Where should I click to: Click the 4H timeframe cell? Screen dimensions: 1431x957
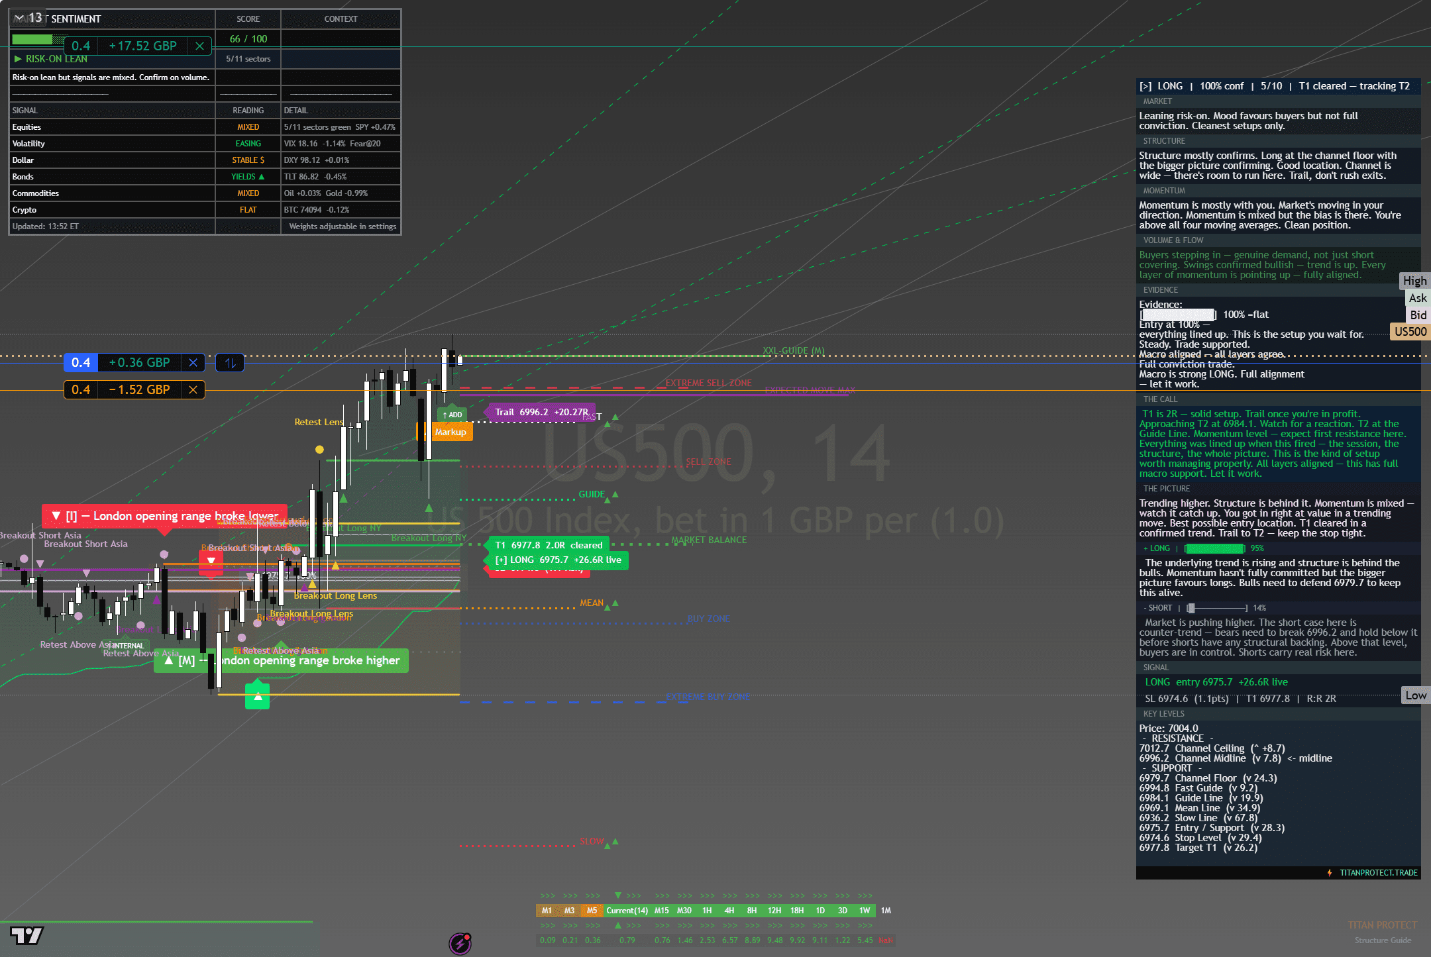(729, 911)
